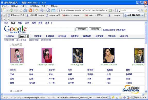Click the 搜索图片 button
The height and width of the screenshot is (100, 148).
point(82,29)
